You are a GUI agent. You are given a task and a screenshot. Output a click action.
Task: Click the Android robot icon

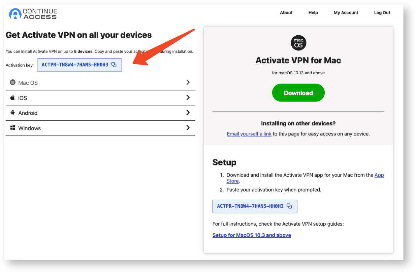coord(13,113)
